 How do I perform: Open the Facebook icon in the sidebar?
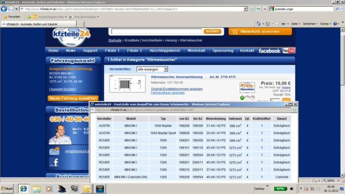click(54, 162)
